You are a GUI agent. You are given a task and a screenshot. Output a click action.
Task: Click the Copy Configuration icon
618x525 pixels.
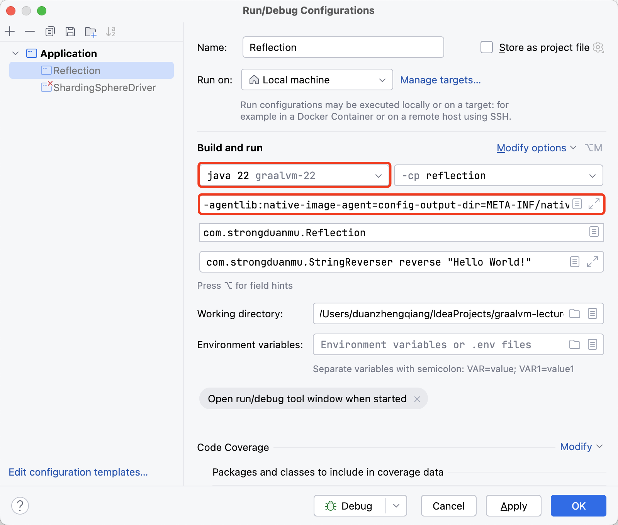(50, 31)
